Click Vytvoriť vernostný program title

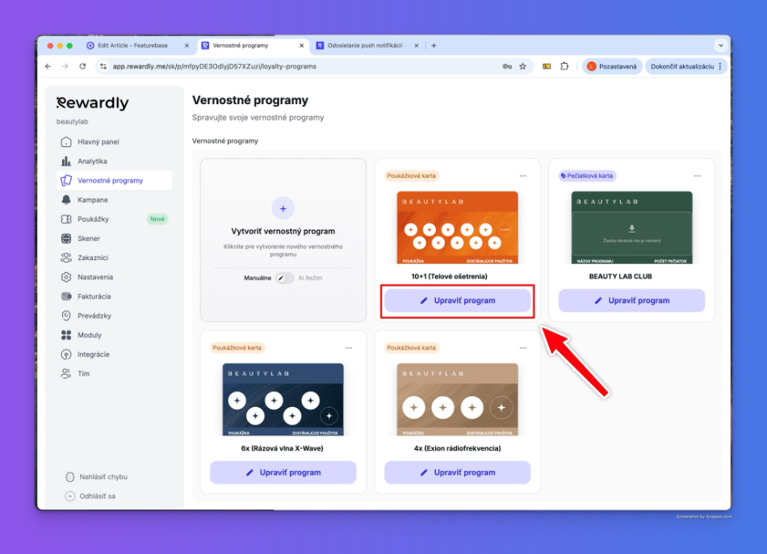coord(283,231)
